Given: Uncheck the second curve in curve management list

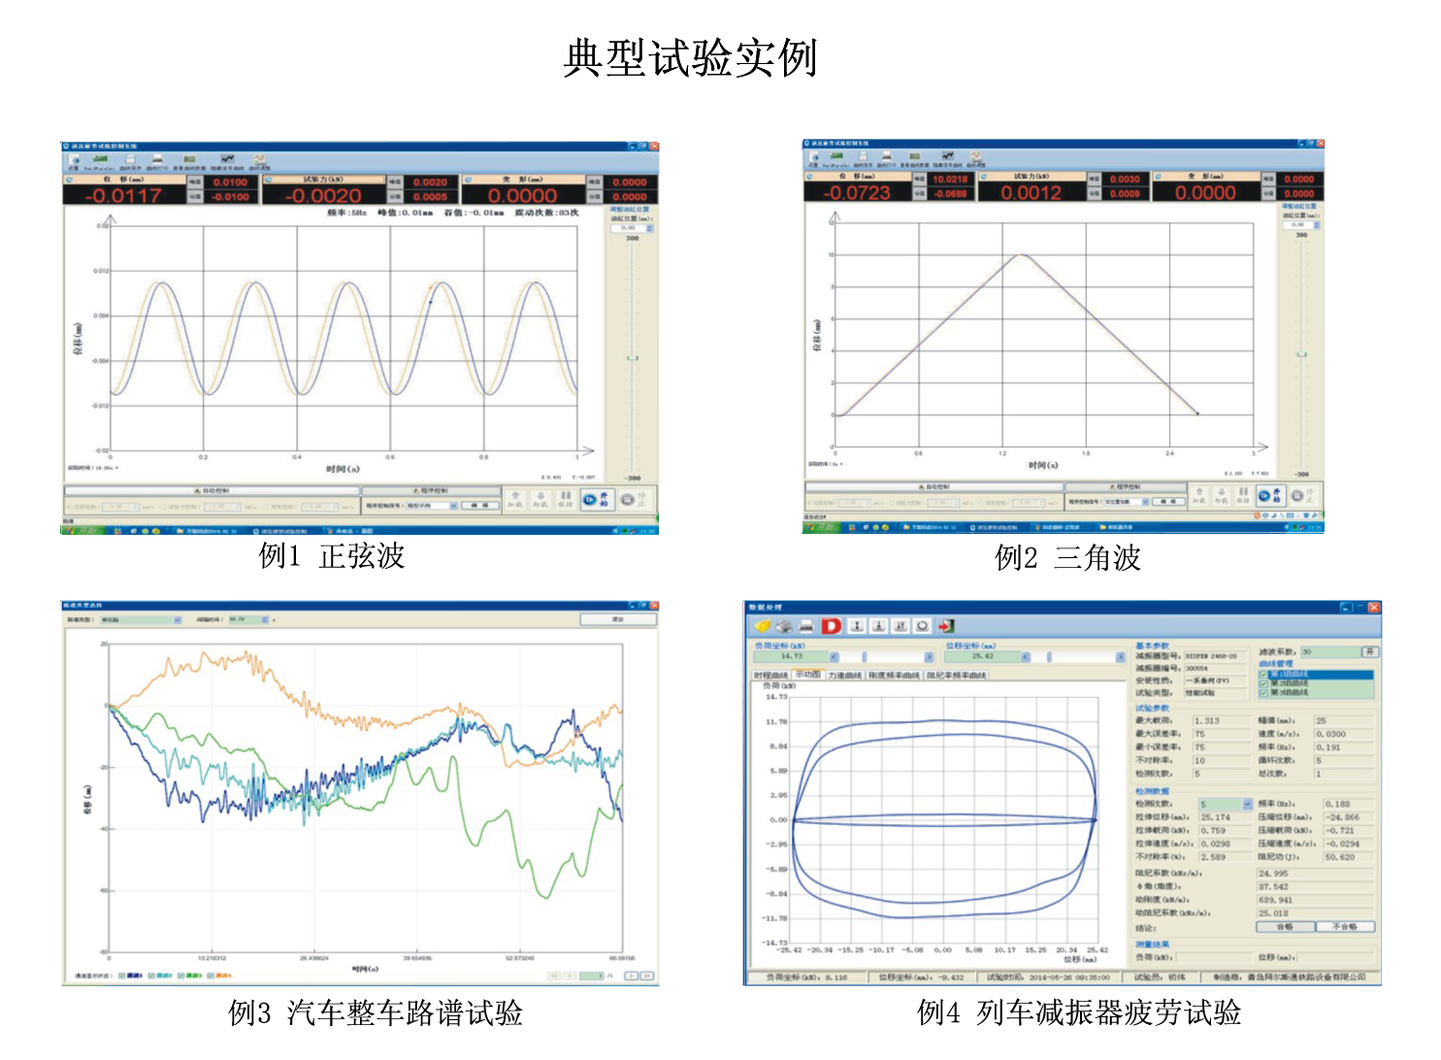Looking at the screenshot, I should click(x=1262, y=683).
